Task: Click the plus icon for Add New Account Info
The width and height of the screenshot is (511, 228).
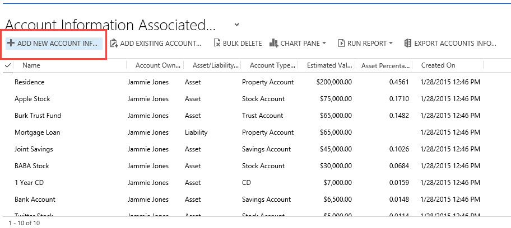Action: coord(11,43)
